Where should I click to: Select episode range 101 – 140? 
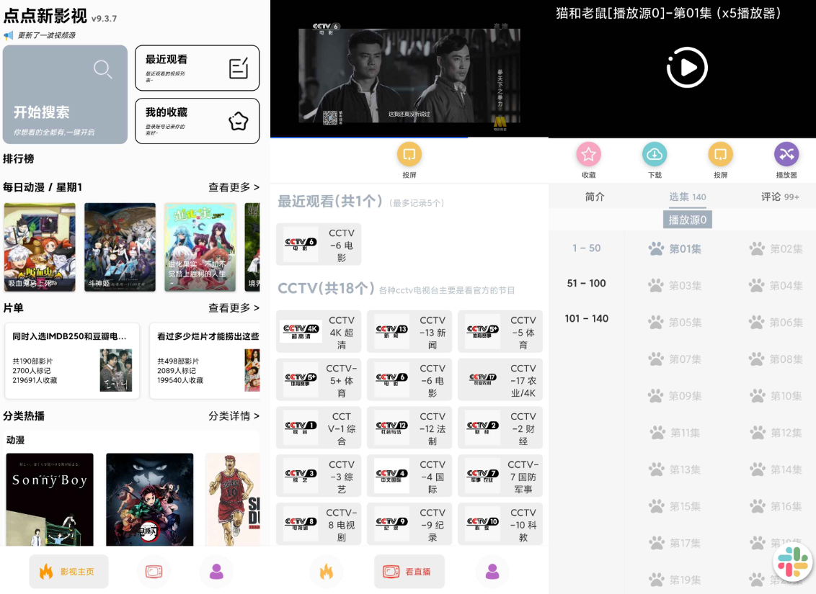coord(586,318)
